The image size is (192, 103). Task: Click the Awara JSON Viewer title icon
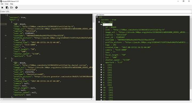[x=1, y=1]
